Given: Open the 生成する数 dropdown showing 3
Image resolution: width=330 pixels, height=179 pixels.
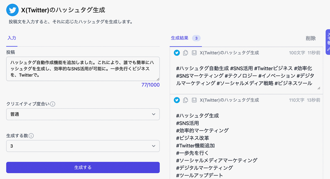Looking at the screenshot, I should click(83, 146).
